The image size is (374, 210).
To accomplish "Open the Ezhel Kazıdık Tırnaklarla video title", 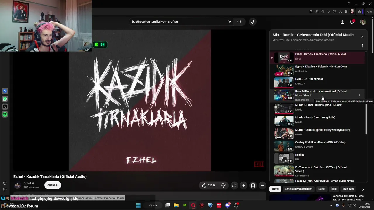I will click(50, 177).
